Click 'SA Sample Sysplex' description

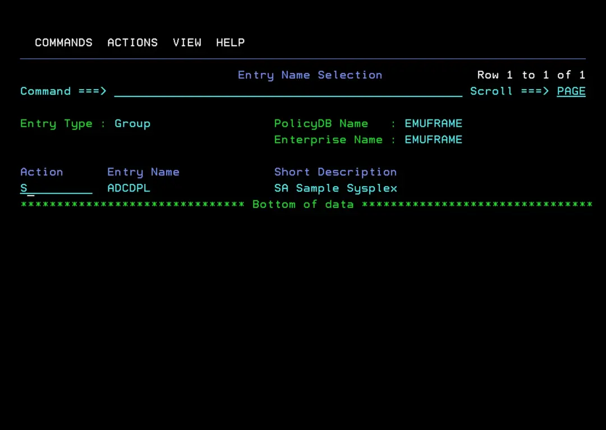click(x=336, y=188)
